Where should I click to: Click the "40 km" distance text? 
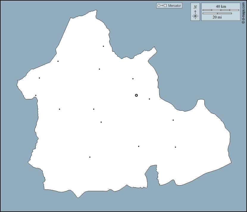click(x=221, y=6)
